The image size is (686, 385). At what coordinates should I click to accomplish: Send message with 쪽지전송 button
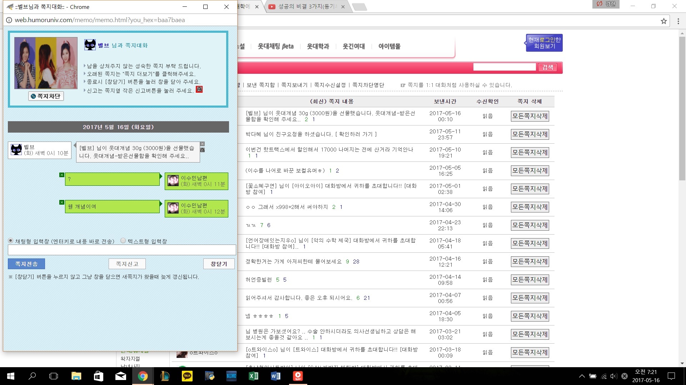click(26, 264)
